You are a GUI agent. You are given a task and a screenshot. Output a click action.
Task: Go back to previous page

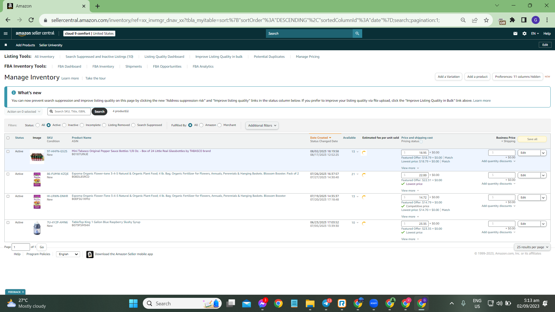tap(8, 20)
